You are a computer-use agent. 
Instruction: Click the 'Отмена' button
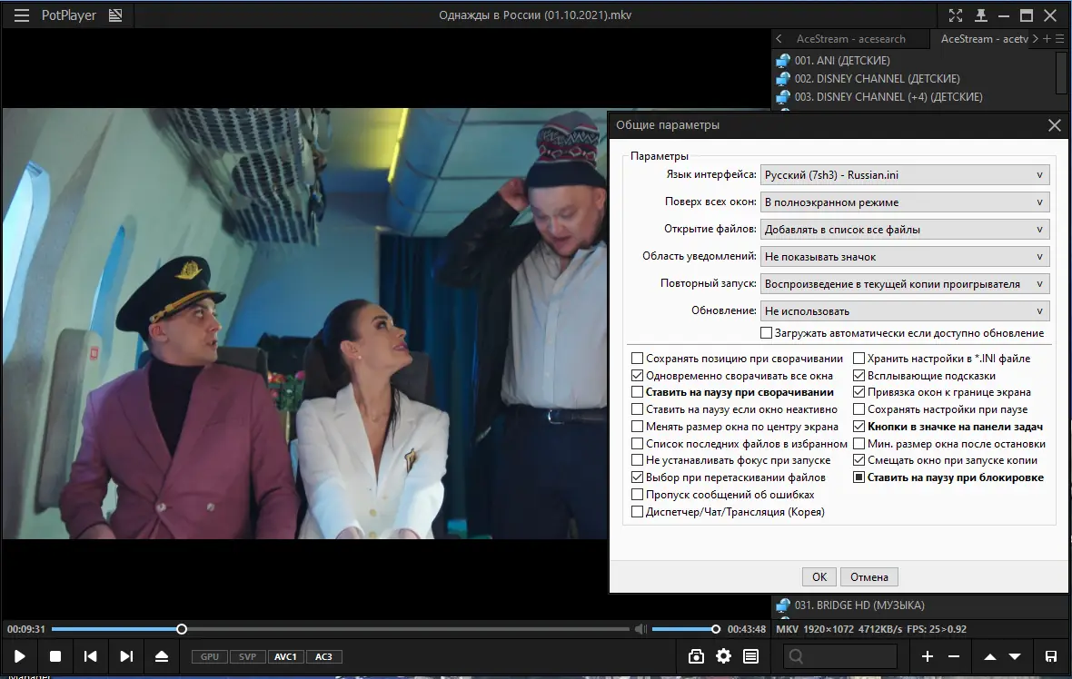click(x=869, y=577)
